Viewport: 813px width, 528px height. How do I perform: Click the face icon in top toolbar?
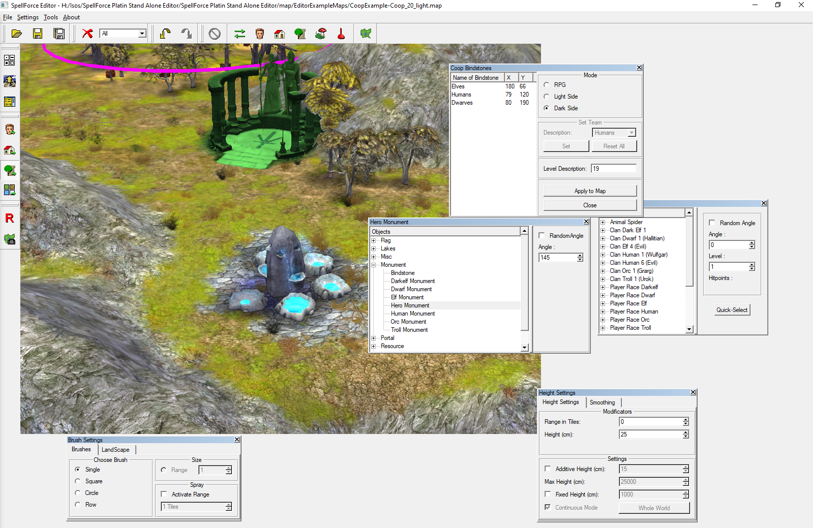coord(260,34)
